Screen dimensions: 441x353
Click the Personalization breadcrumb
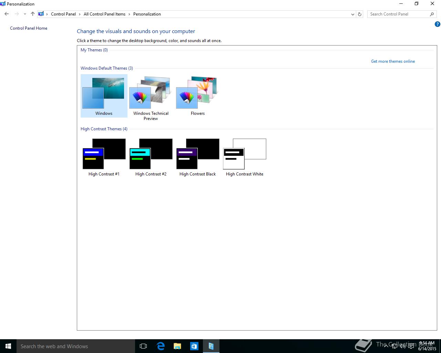(147, 14)
